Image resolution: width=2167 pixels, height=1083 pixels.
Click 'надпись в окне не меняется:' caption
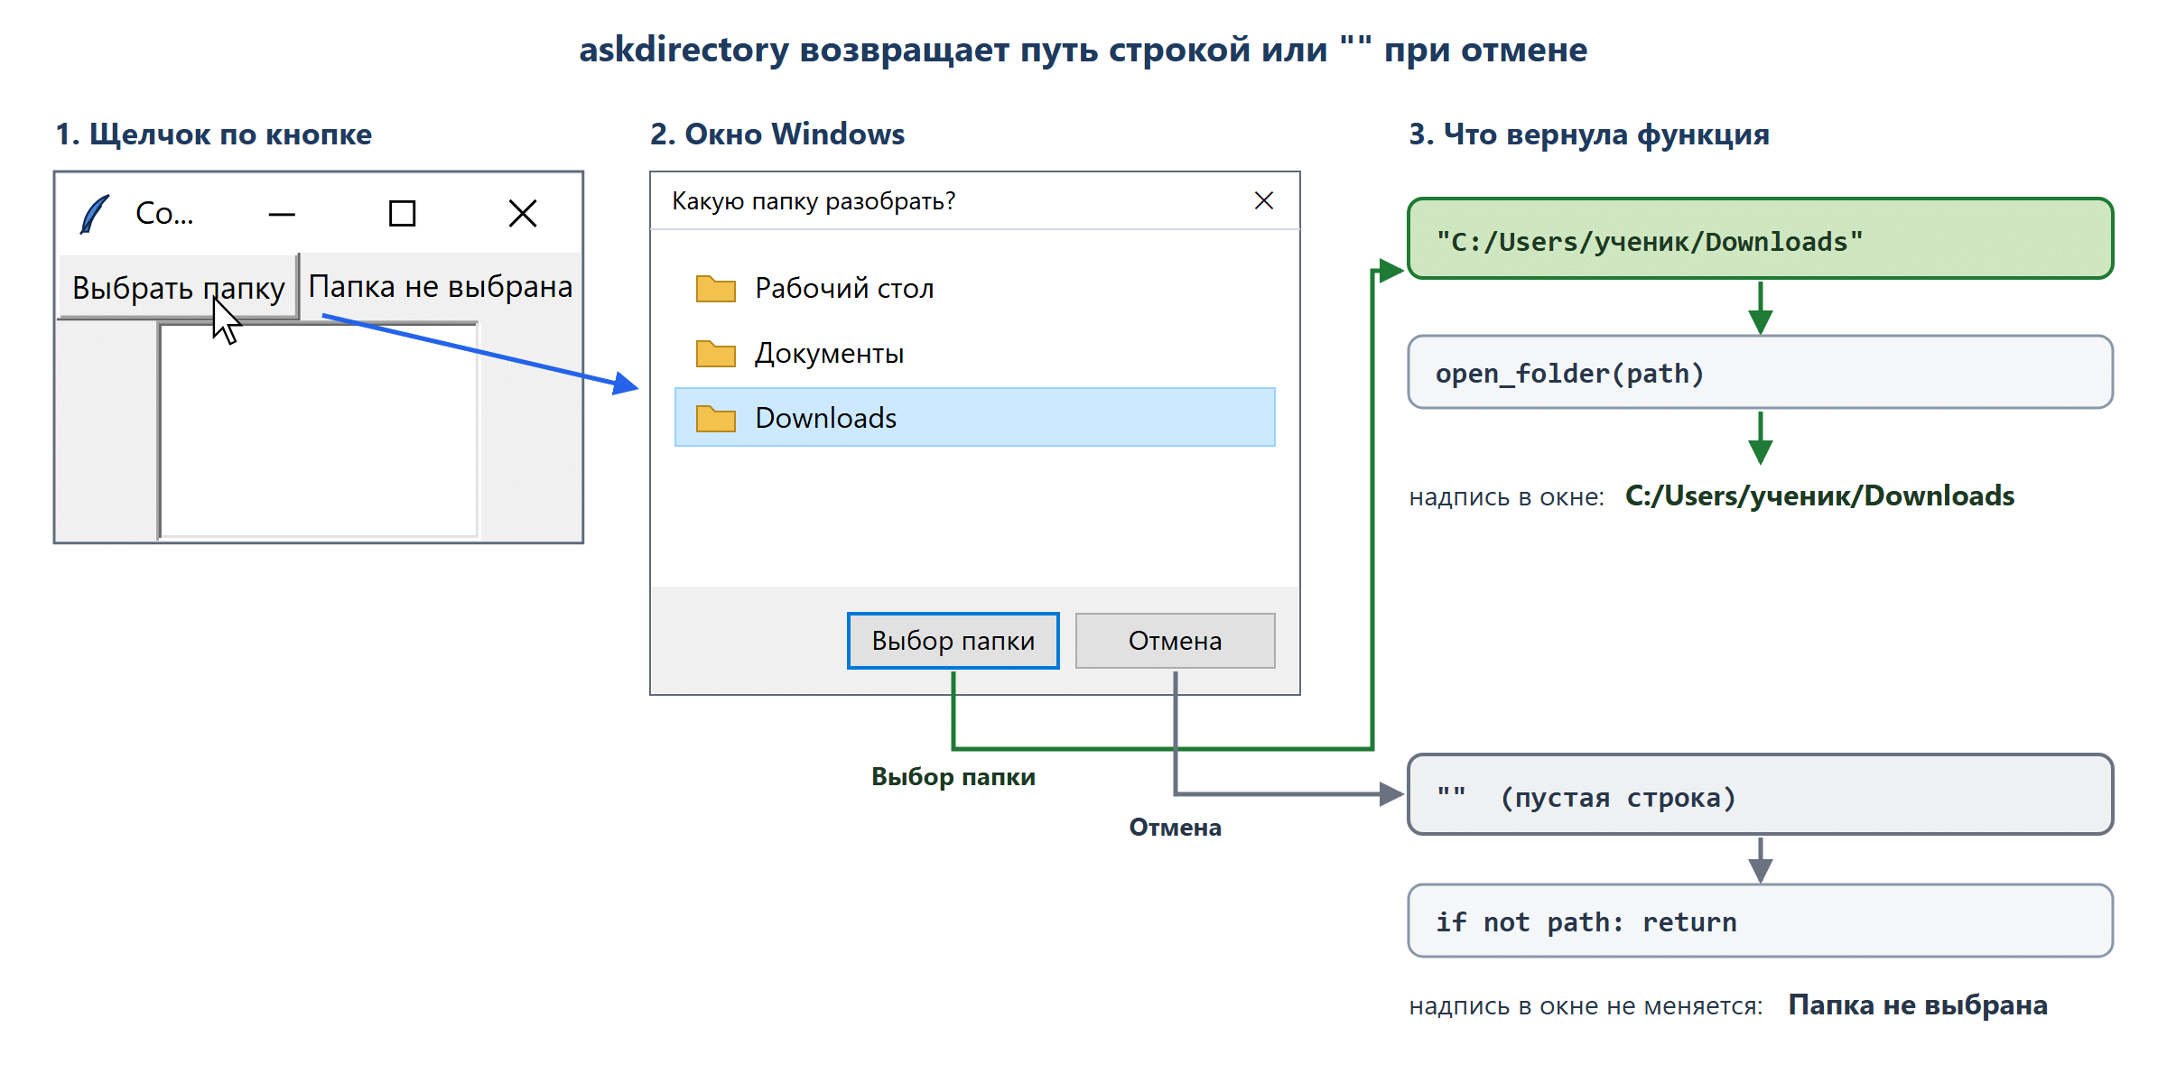pos(1586,1005)
